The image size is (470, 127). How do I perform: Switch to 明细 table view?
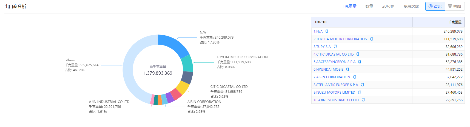(x=454, y=6)
